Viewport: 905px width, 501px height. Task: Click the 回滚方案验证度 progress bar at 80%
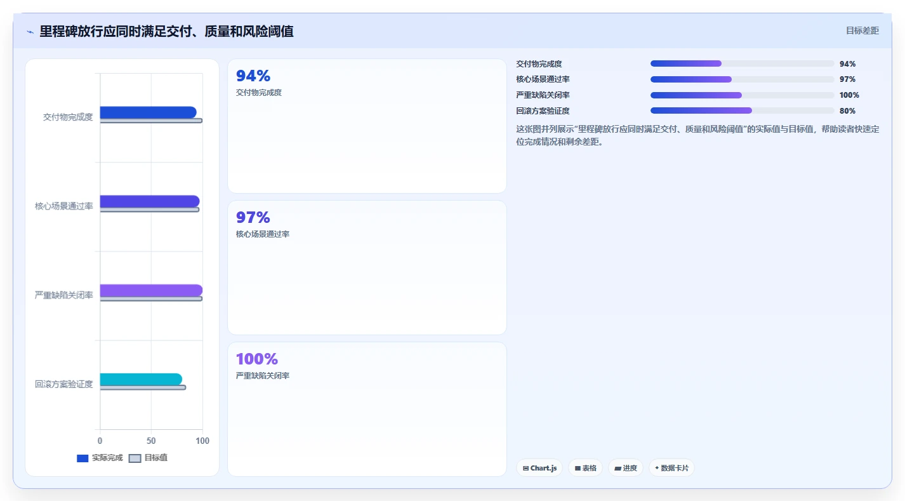(x=742, y=110)
